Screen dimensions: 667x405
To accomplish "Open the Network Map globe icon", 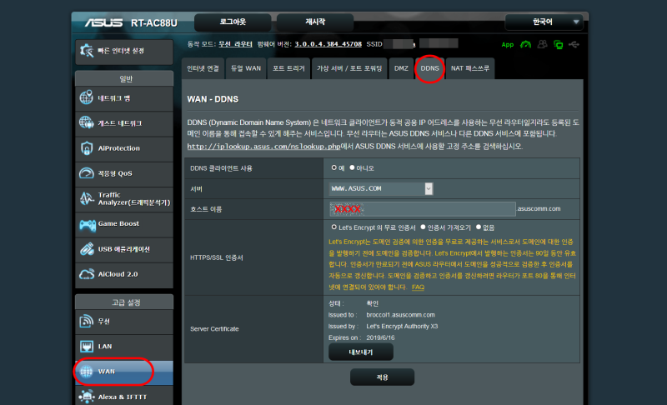I will [x=87, y=97].
